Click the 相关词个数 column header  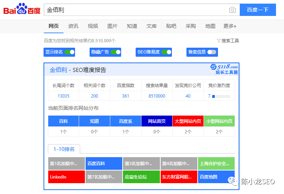click(94, 85)
